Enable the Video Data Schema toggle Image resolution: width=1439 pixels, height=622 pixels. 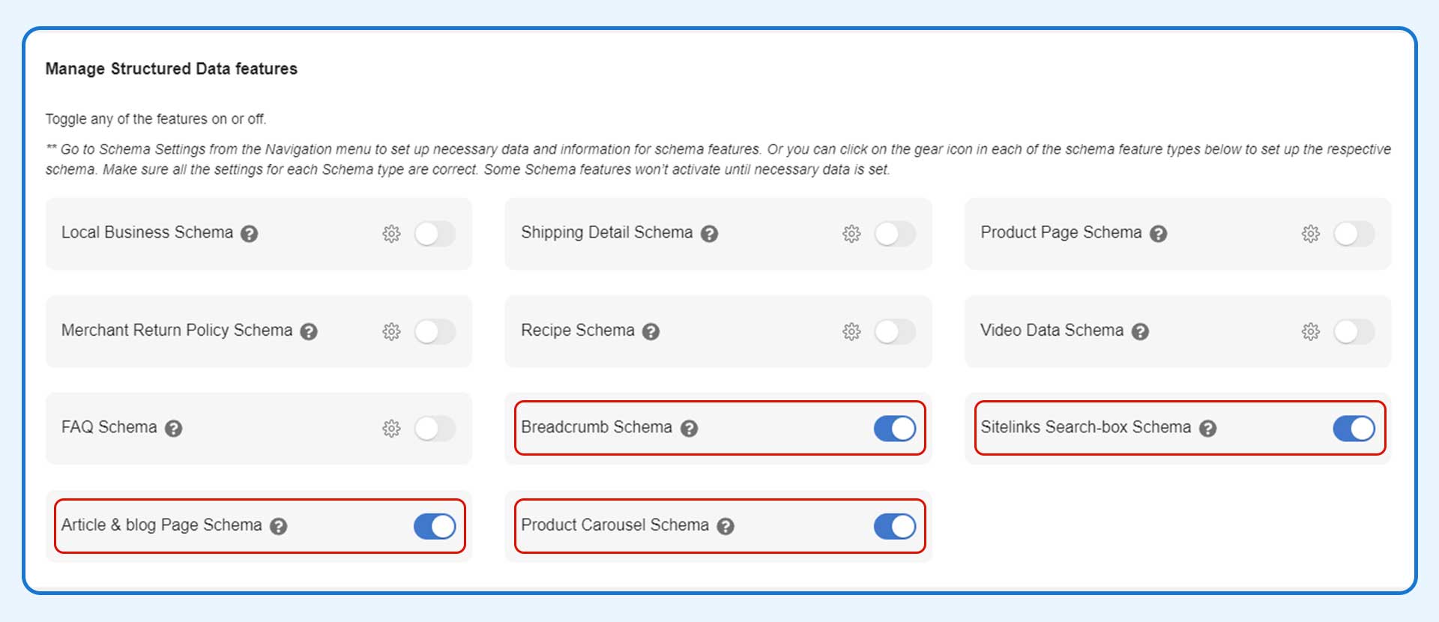(1354, 331)
